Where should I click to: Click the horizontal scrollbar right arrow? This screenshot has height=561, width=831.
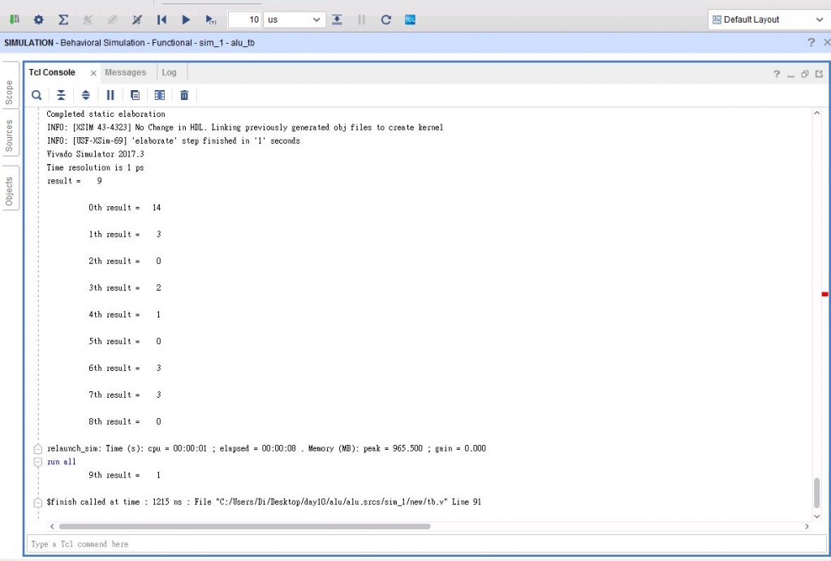807,527
